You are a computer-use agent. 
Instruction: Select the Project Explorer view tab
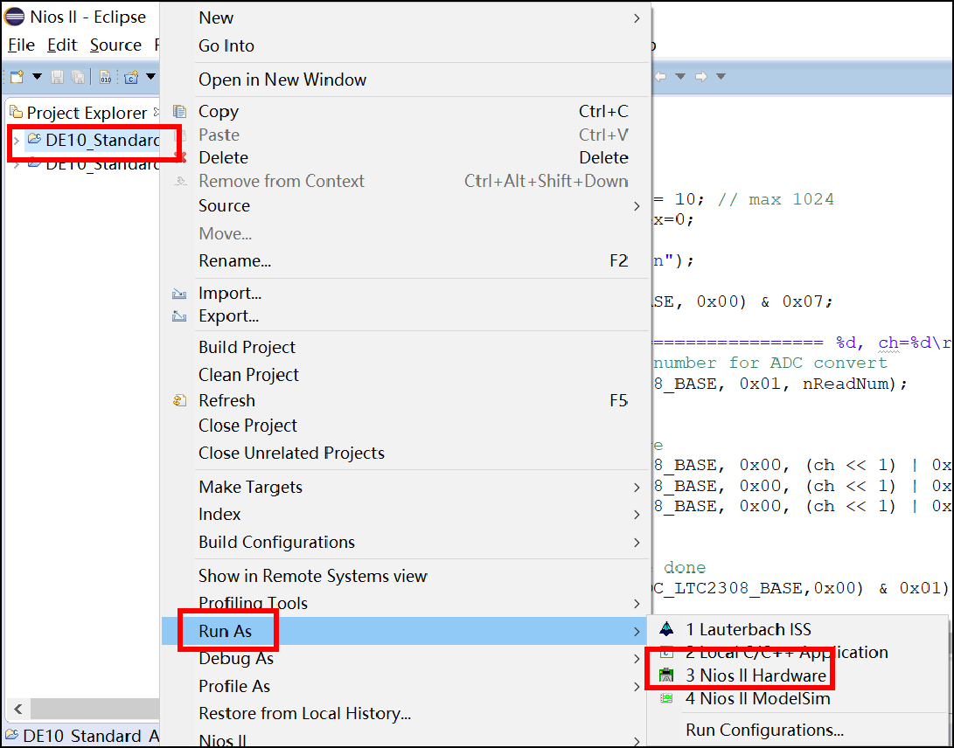coord(87,113)
